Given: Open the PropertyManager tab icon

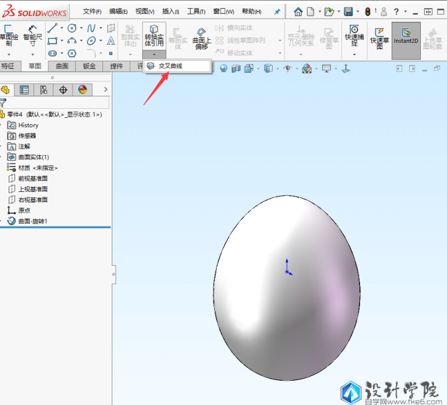Looking at the screenshot, I should pyautogui.click(x=24, y=90).
